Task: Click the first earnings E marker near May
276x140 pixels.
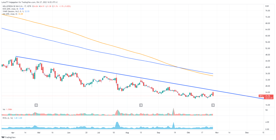Action: 36,105
